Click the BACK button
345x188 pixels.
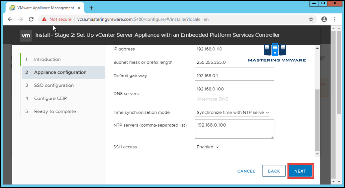(274, 171)
